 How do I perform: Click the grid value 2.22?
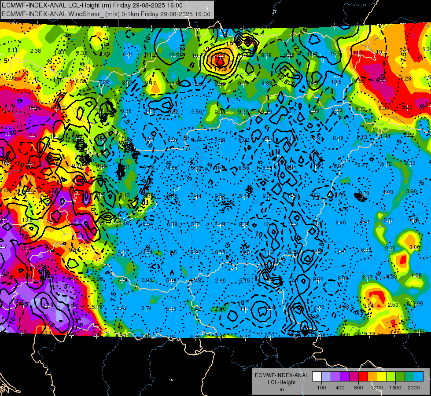pos(390,249)
